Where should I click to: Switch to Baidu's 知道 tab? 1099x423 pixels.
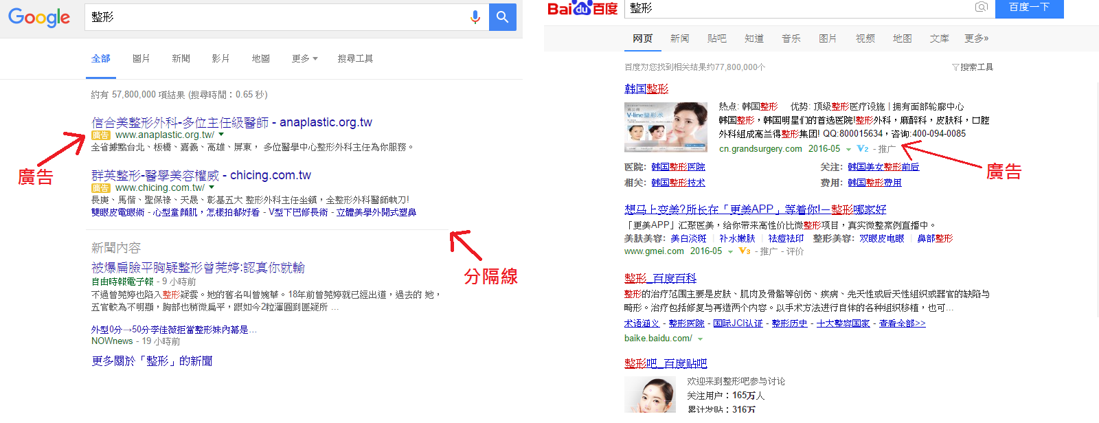point(754,38)
